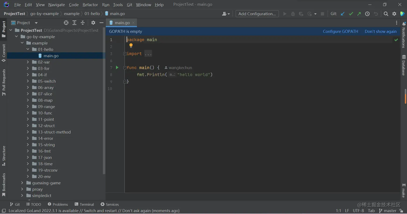The image size is (407, 214).
Task: Open Search Everywhere magnifier icon
Action: 386,14
